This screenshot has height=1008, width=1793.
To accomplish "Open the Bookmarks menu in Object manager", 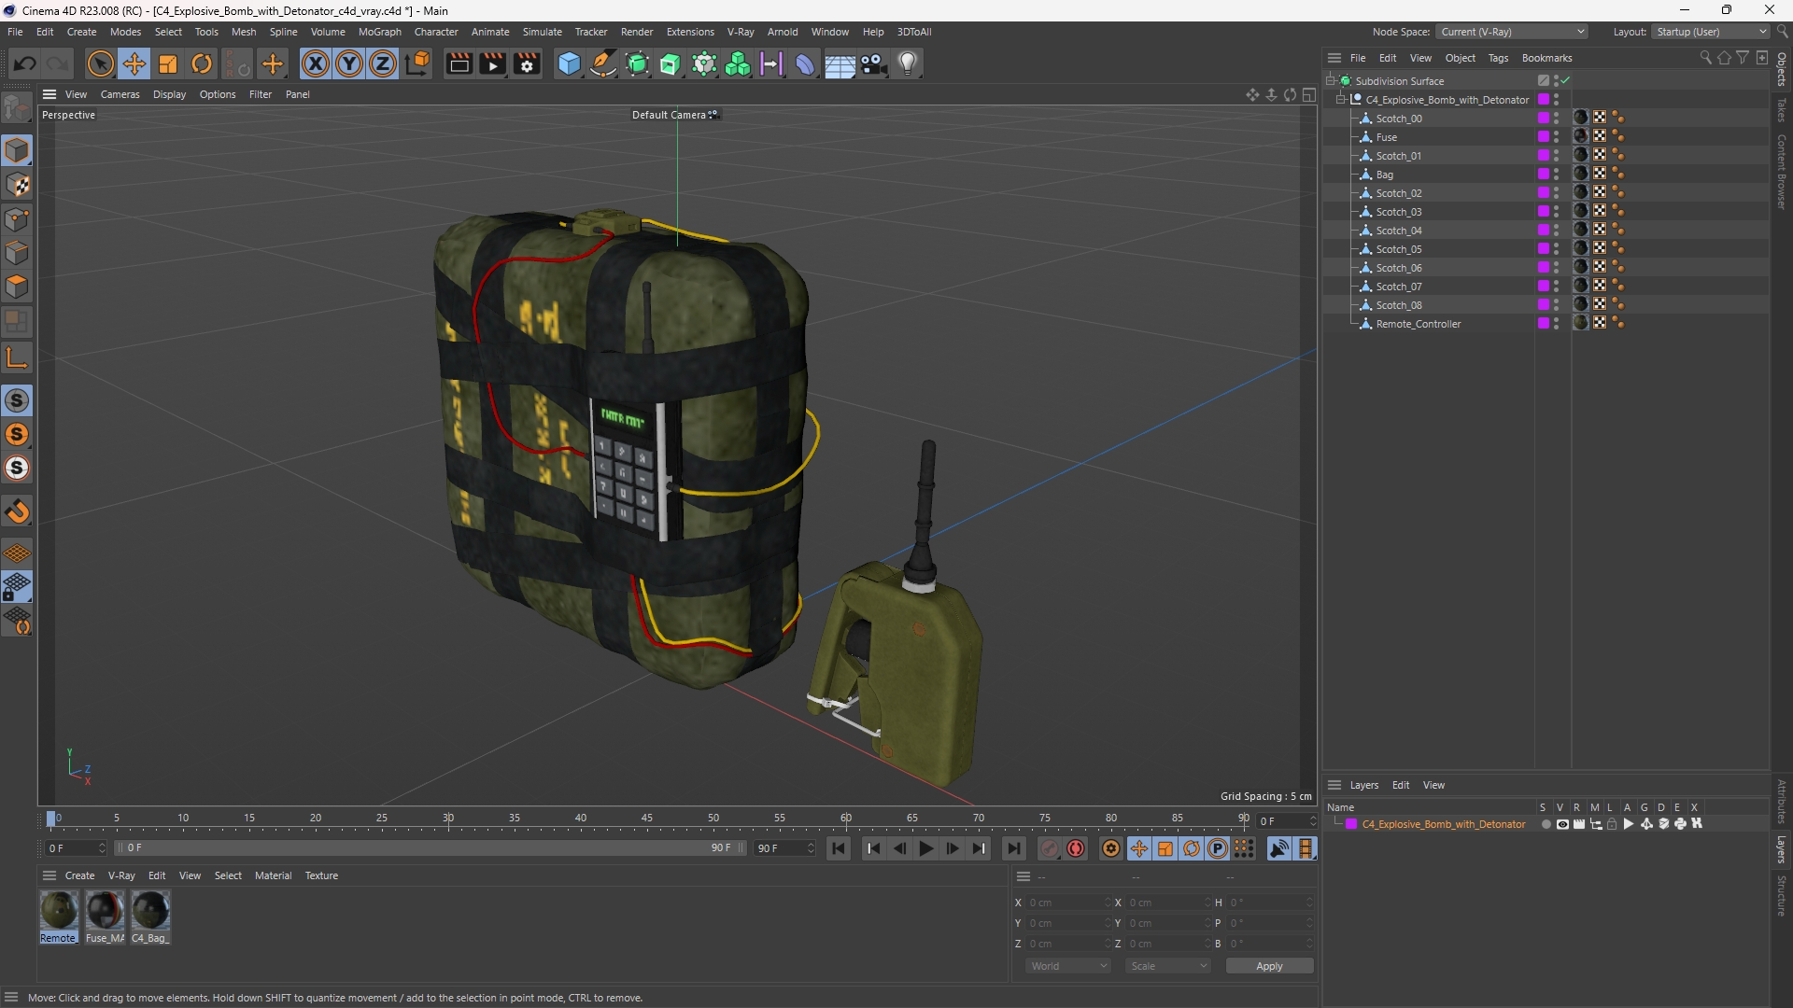I will click(1546, 58).
